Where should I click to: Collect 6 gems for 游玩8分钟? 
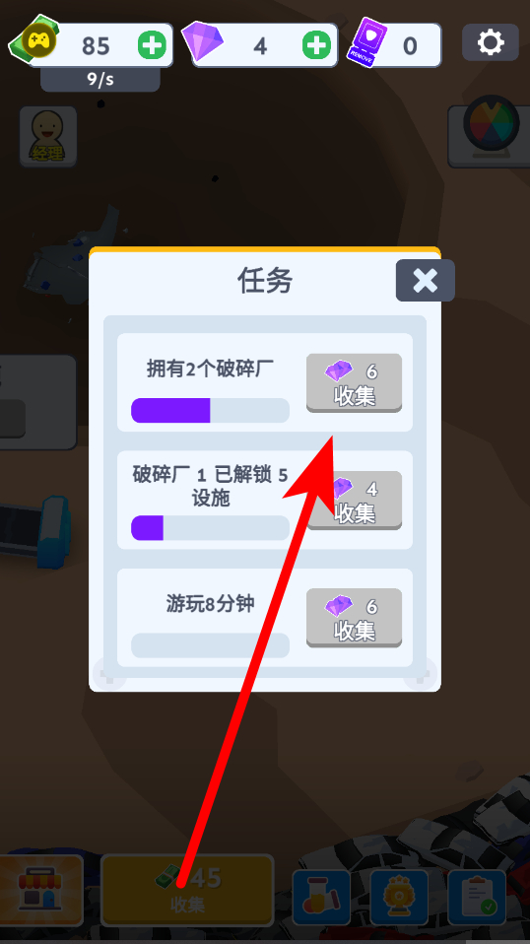point(355,617)
